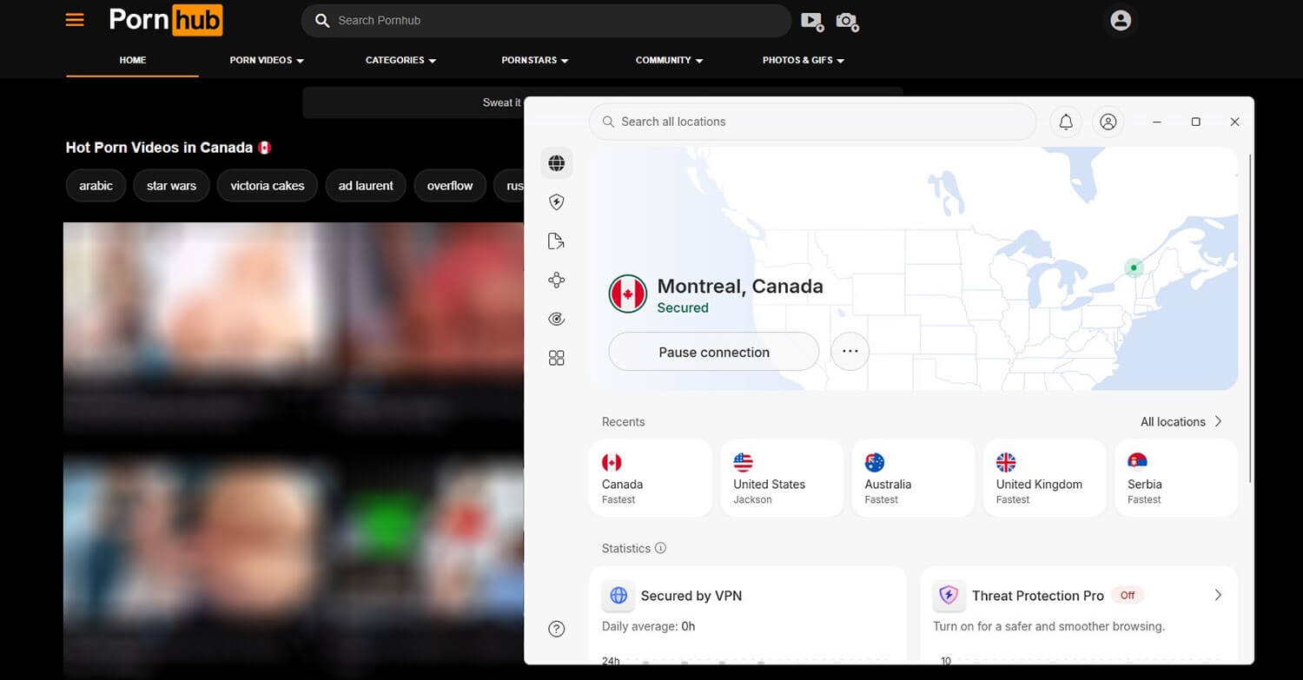Image resolution: width=1303 pixels, height=680 pixels.
Task: Click the overflow tag chip
Action: [x=450, y=186]
